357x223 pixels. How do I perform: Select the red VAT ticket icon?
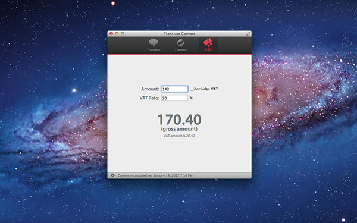pyautogui.click(x=208, y=43)
